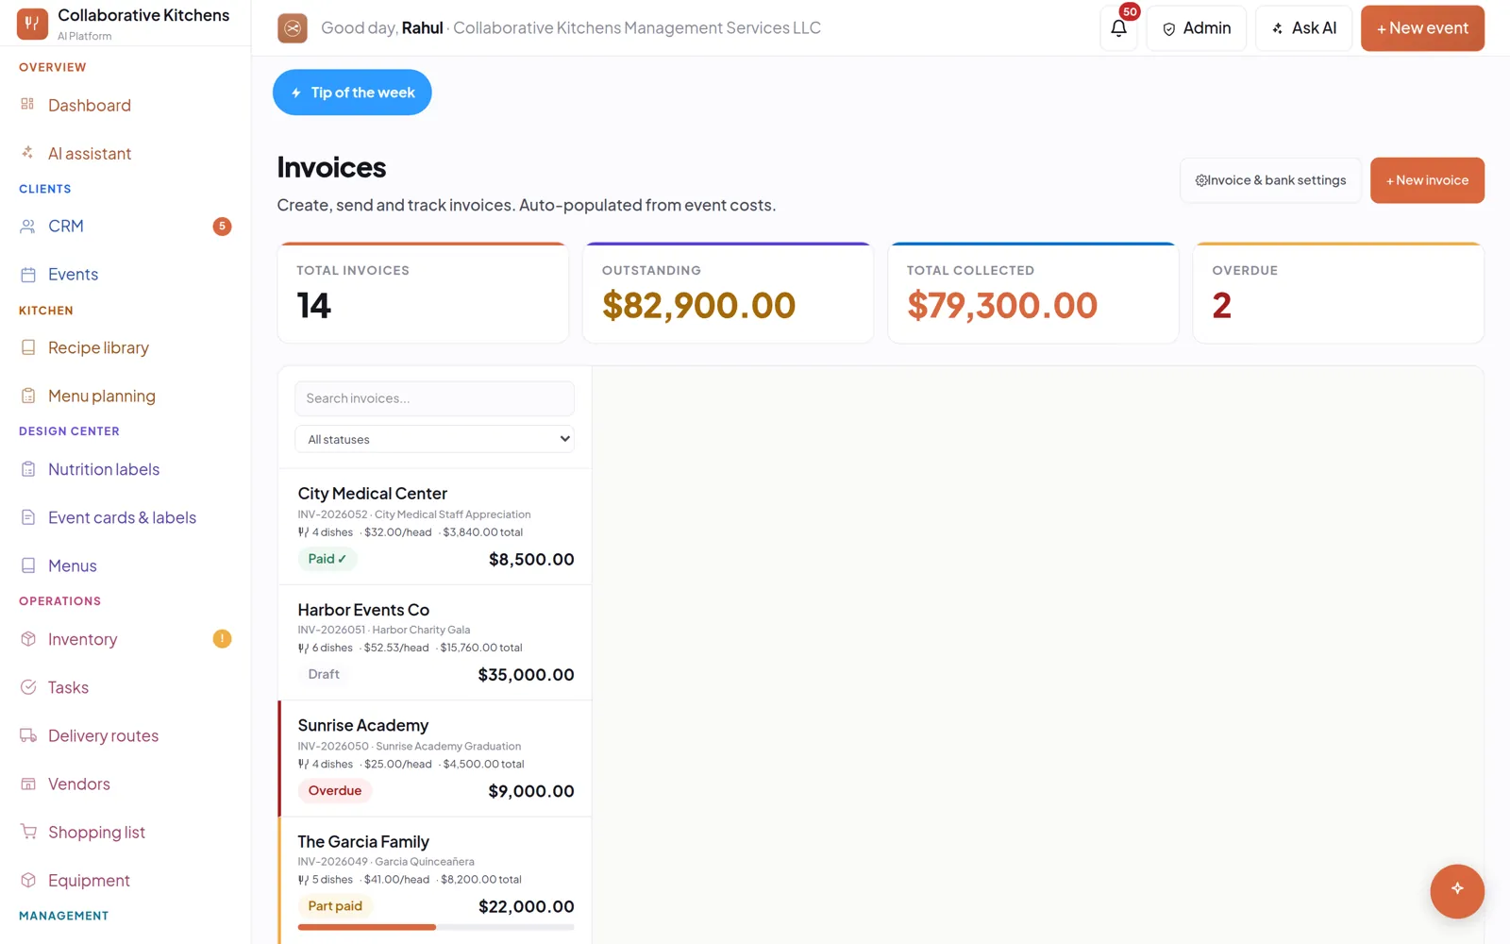Click the Inventory box icon
1510x944 pixels.
pos(27,639)
